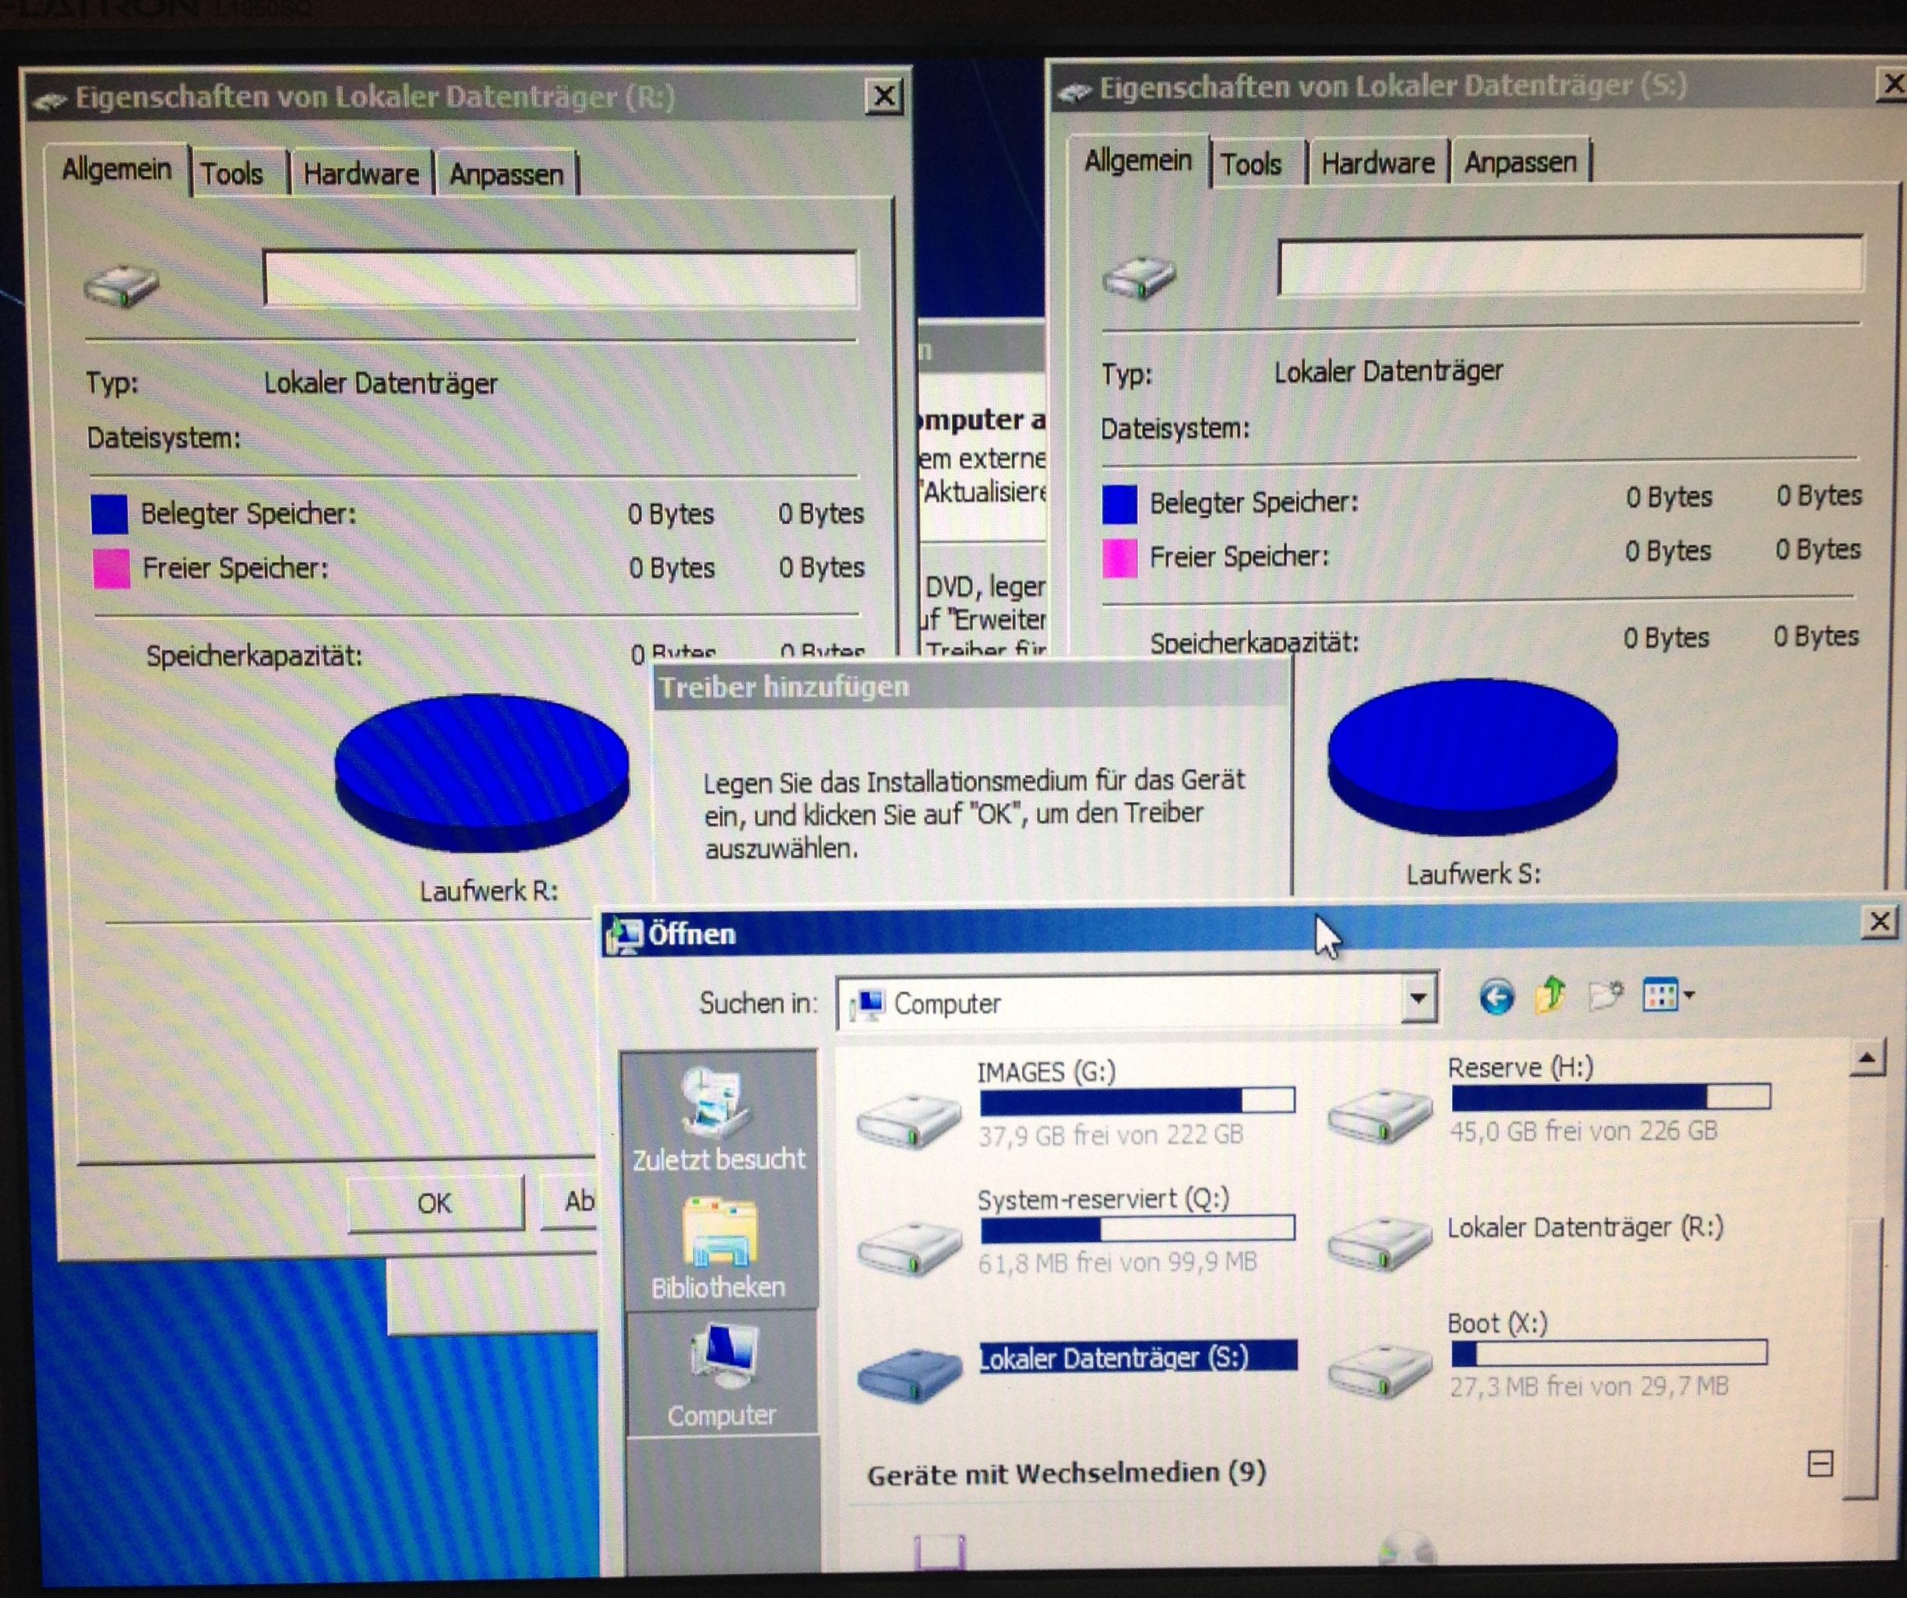Image resolution: width=1907 pixels, height=1598 pixels.
Task: Click the blue 'Belegter Speicher' swatch in S: properties
Action: pos(1119,505)
